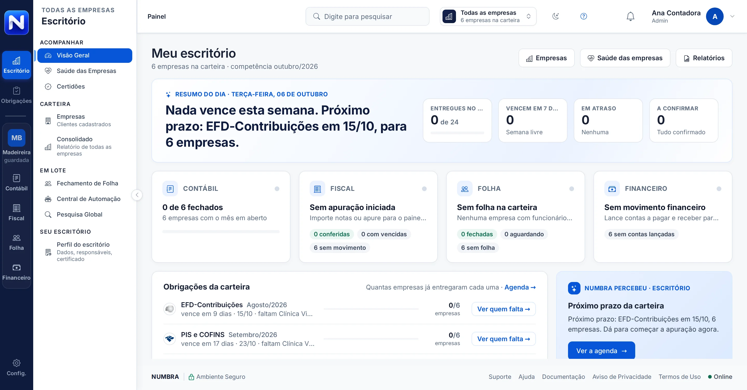The image size is (747, 390).
Task: Click the Financeiro card icon
Action: pyautogui.click(x=612, y=189)
